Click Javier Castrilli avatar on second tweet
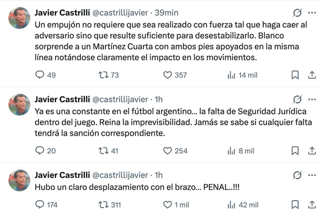Viewport: 320px width, 215px height. tap(19, 105)
